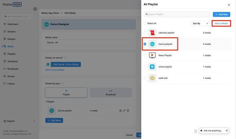Click the Add More button
This screenshot has width=236, height=139.
tap(54, 120)
